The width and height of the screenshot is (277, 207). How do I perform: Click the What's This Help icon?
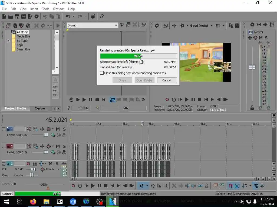(x=101, y=16)
